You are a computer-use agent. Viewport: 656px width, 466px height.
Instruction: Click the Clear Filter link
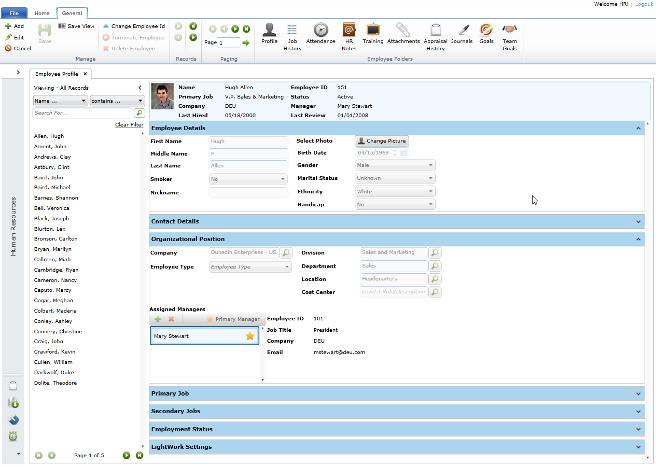click(x=129, y=124)
